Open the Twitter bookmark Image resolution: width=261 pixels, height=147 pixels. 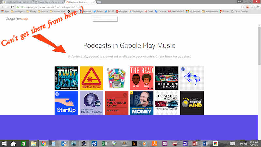pos(98,11)
